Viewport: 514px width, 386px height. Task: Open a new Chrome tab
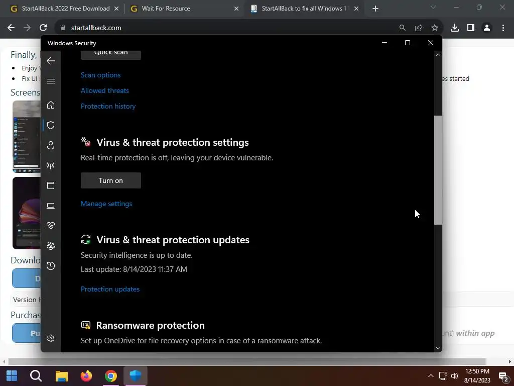[x=375, y=9]
